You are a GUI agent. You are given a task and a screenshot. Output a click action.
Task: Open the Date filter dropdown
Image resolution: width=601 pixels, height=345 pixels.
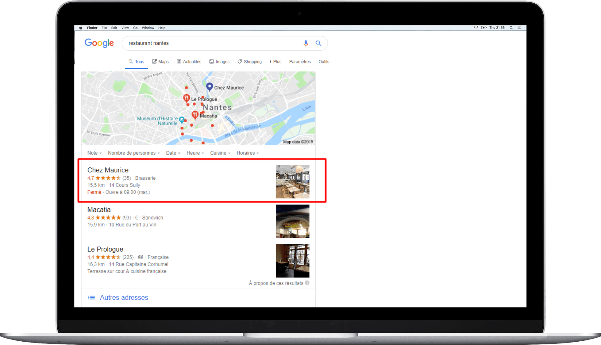tap(173, 153)
